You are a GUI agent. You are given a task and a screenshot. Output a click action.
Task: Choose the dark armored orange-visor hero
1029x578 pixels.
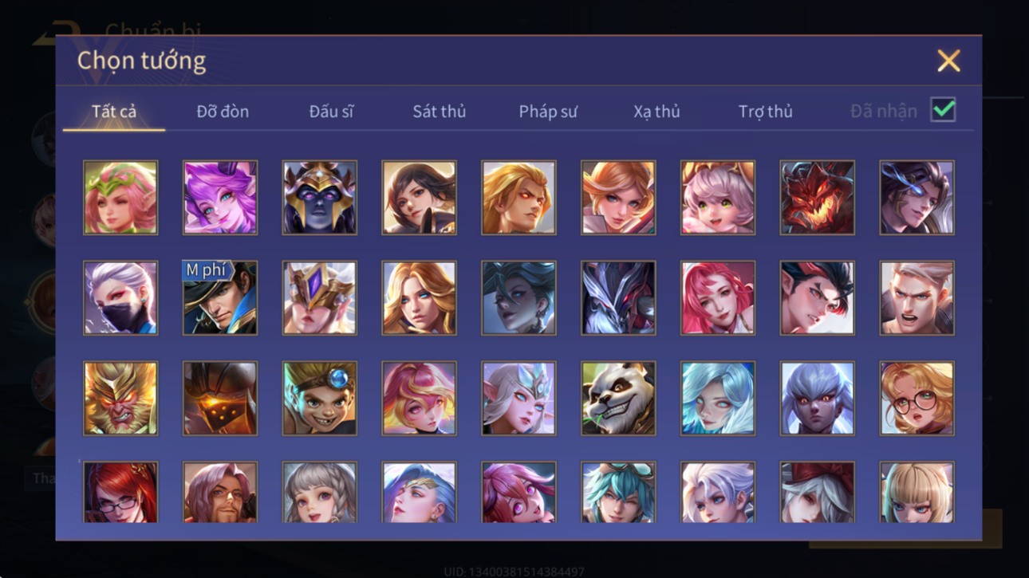click(x=220, y=398)
